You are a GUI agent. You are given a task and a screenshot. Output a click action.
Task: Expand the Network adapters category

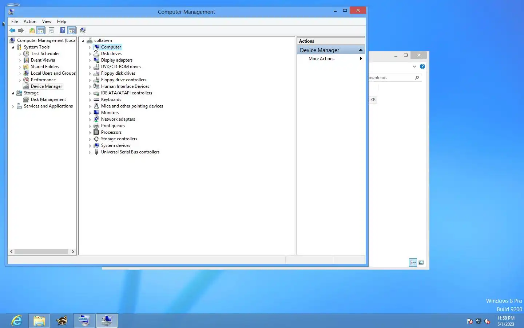pos(90,120)
